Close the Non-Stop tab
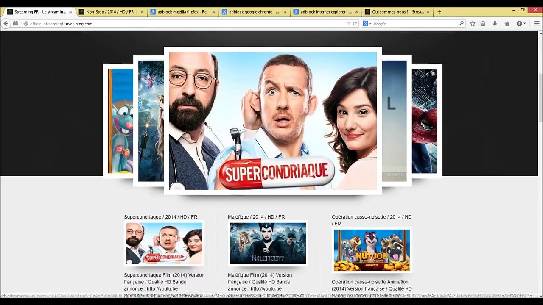 [142, 12]
